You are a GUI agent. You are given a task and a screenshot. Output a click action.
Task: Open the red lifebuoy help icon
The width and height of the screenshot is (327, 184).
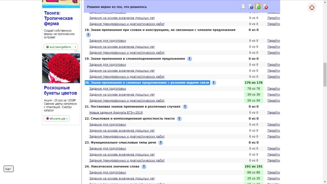[312, 7]
